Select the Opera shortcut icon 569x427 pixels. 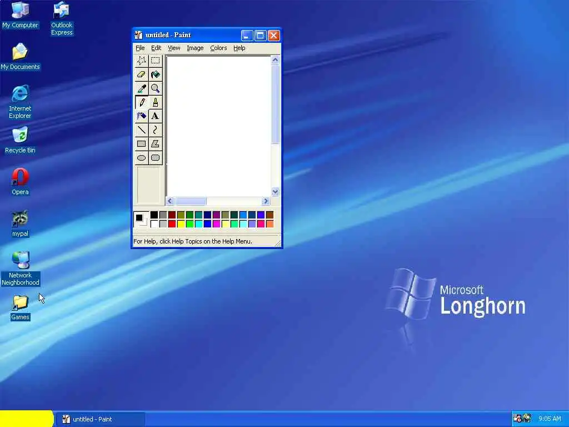tap(20, 182)
